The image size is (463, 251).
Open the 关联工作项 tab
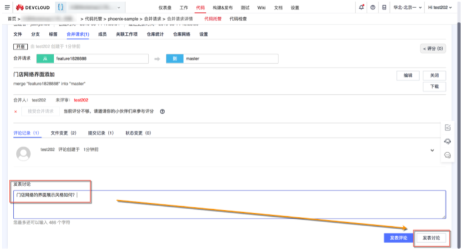[x=127, y=34]
